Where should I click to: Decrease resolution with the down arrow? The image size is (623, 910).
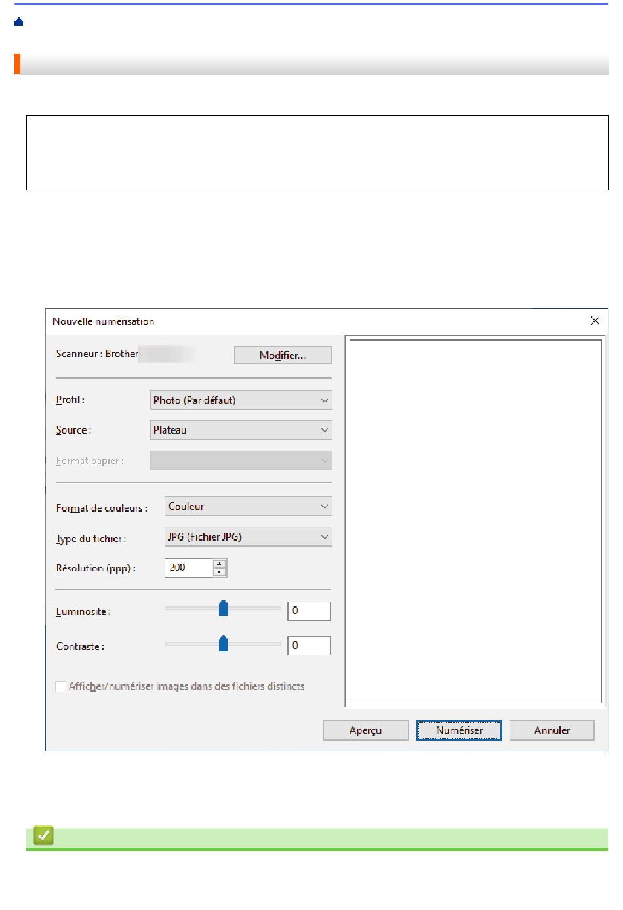220,572
